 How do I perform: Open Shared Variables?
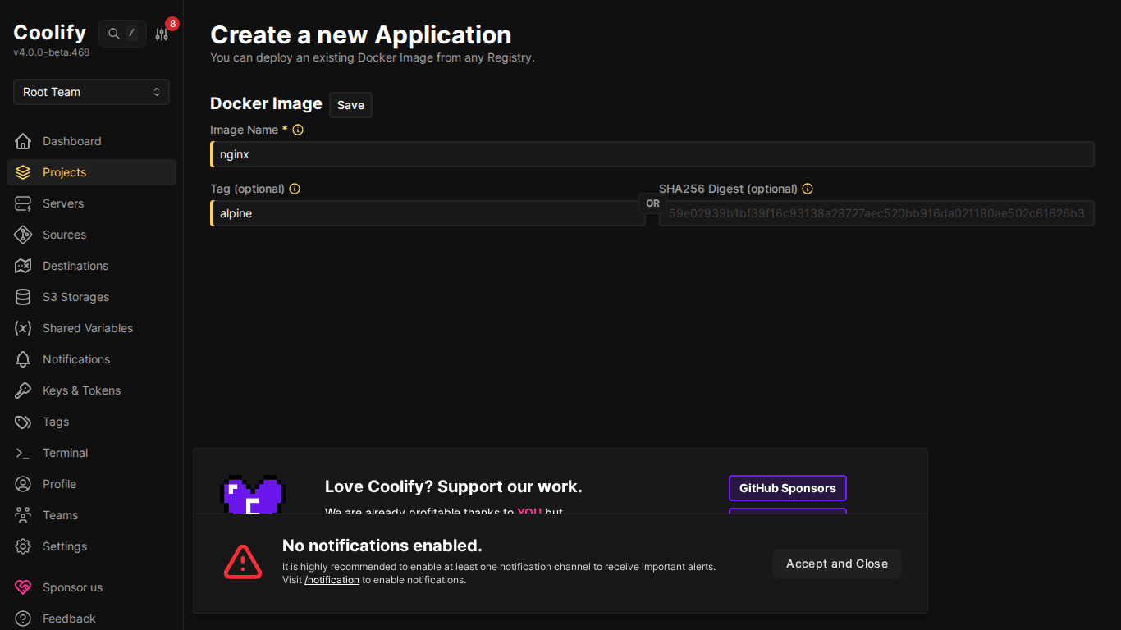point(88,327)
